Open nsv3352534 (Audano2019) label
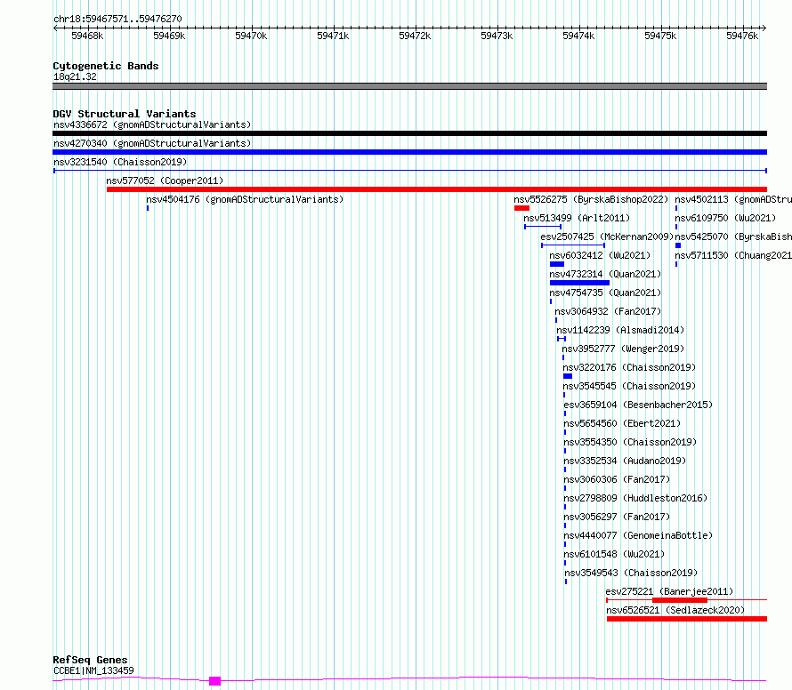This screenshot has height=690, width=792. pos(626,461)
